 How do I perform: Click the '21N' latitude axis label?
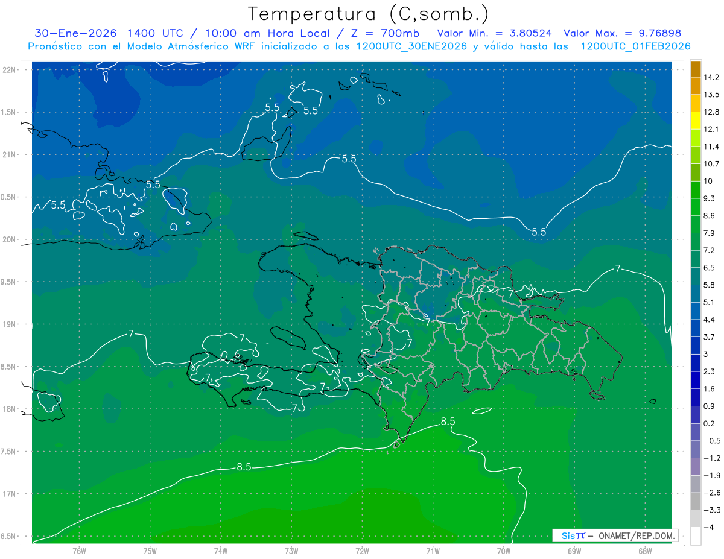10,155
